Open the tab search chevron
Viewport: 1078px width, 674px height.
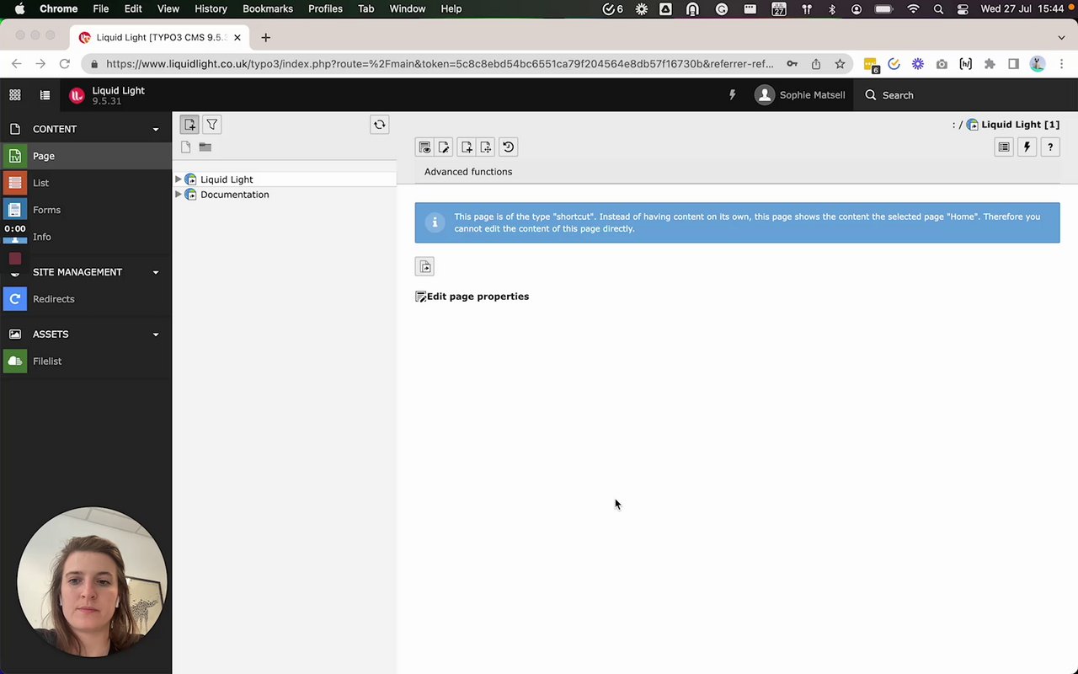tap(1061, 38)
